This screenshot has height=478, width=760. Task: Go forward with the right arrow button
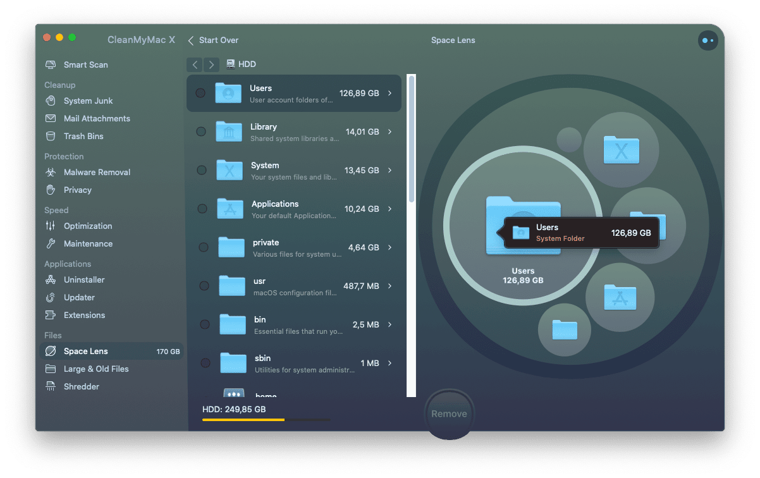[x=211, y=64]
